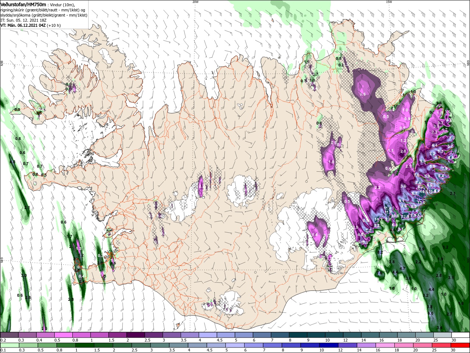Screen dimensions: 470x353
Task: Choose upper legend swatch labelled 6
Action: 262,335
